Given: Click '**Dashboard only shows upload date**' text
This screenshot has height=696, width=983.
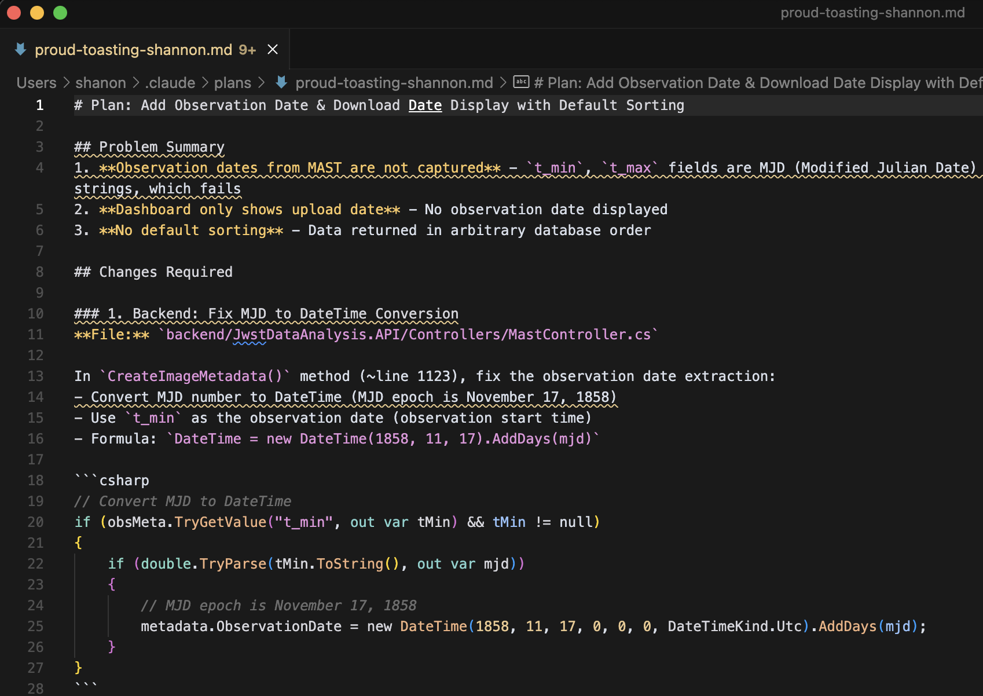Looking at the screenshot, I should point(250,210).
